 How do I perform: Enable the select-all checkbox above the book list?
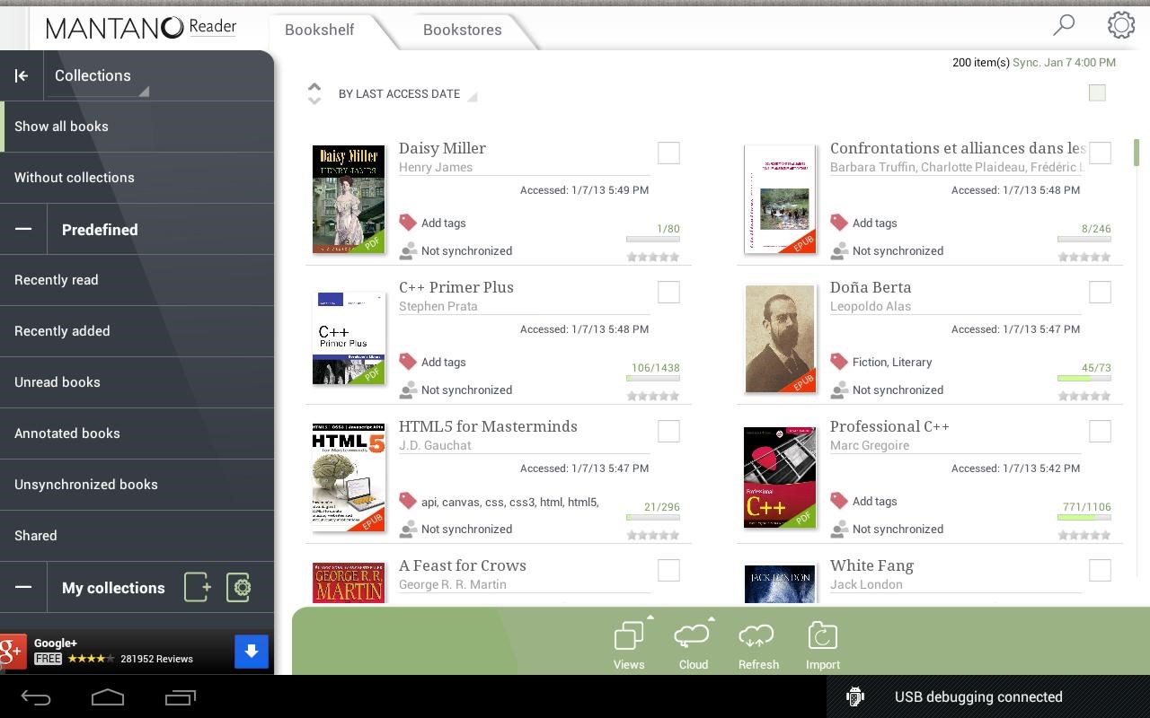(x=1096, y=92)
